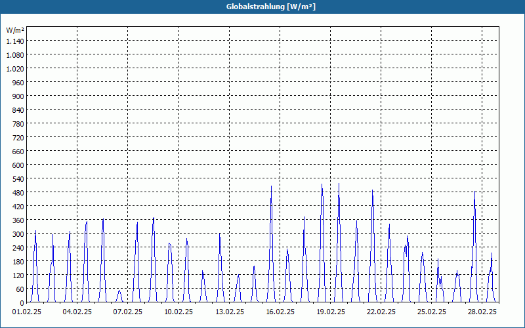Viewport: 525px width, 328px height.
Task: Click the 60 y-axis label
Action: click(20, 289)
